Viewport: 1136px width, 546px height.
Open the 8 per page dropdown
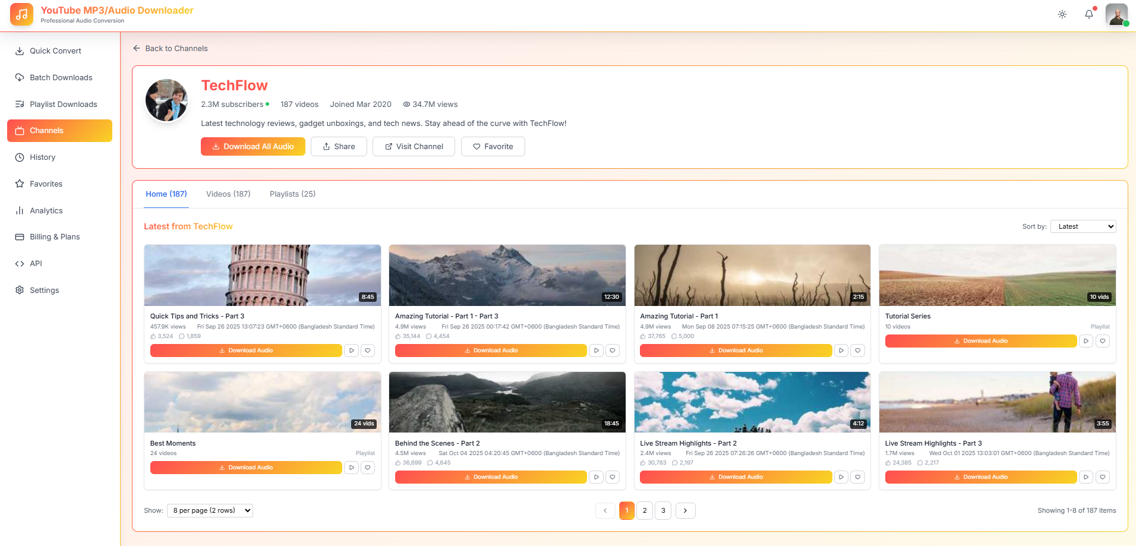point(210,510)
